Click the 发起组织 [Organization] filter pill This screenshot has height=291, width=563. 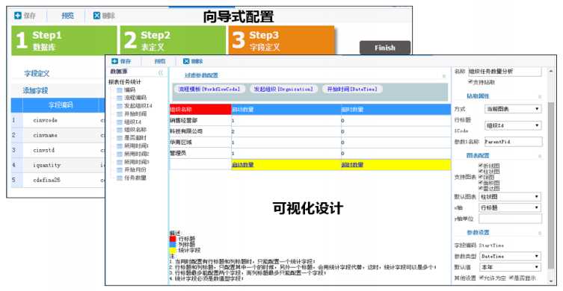283,89
